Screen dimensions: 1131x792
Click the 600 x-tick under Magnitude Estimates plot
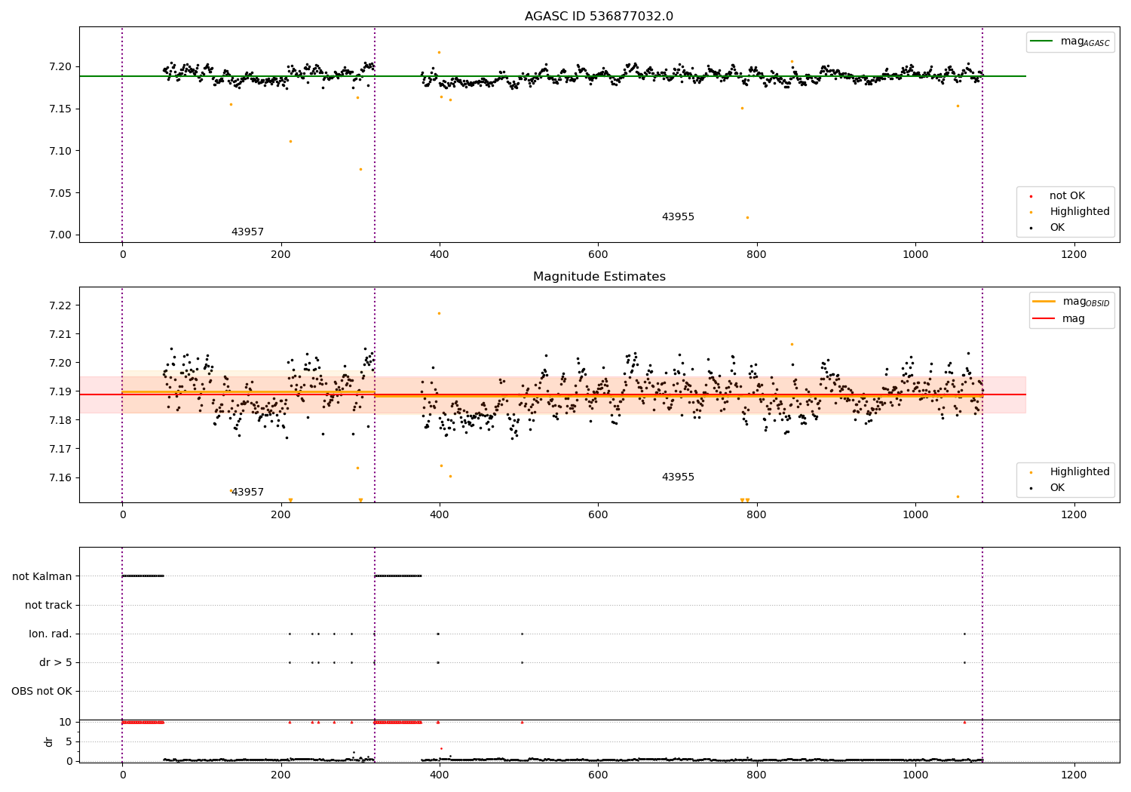tap(598, 515)
